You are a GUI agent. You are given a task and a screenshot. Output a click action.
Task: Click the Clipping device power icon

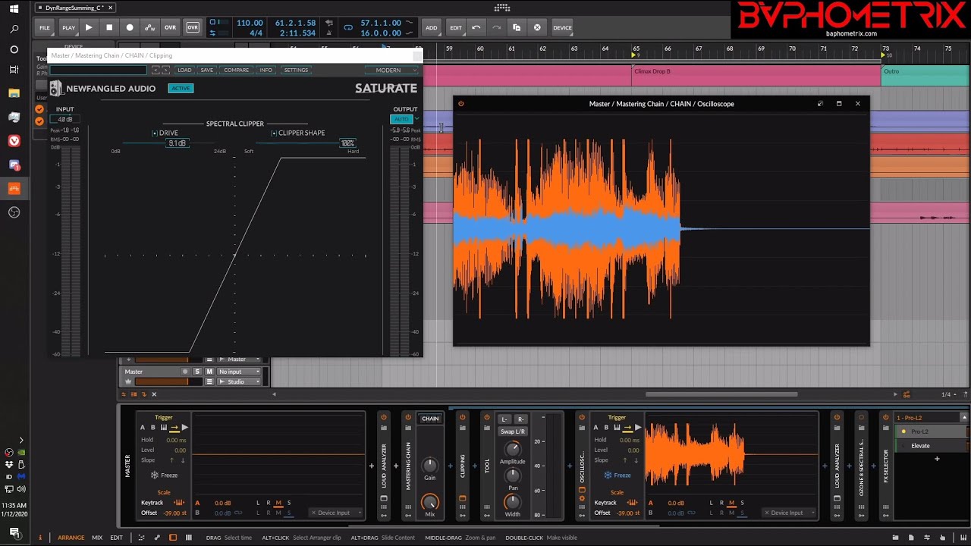click(463, 417)
